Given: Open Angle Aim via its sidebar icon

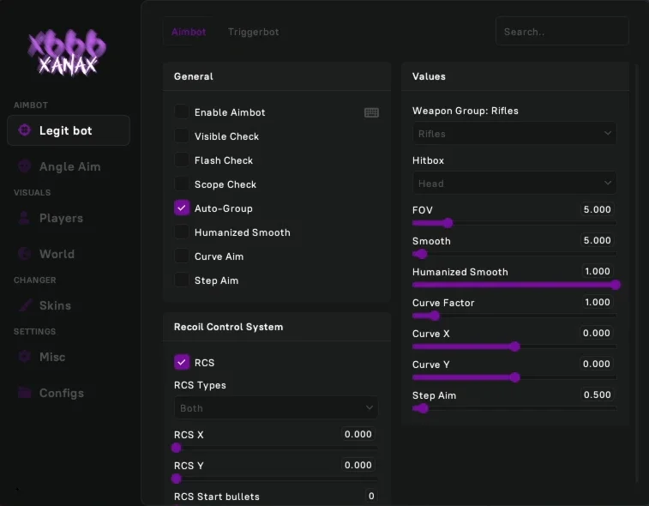Looking at the screenshot, I should 24,166.
